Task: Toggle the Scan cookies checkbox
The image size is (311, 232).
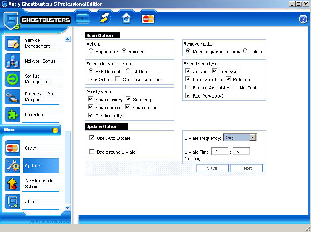Action: tap(91, 107)
